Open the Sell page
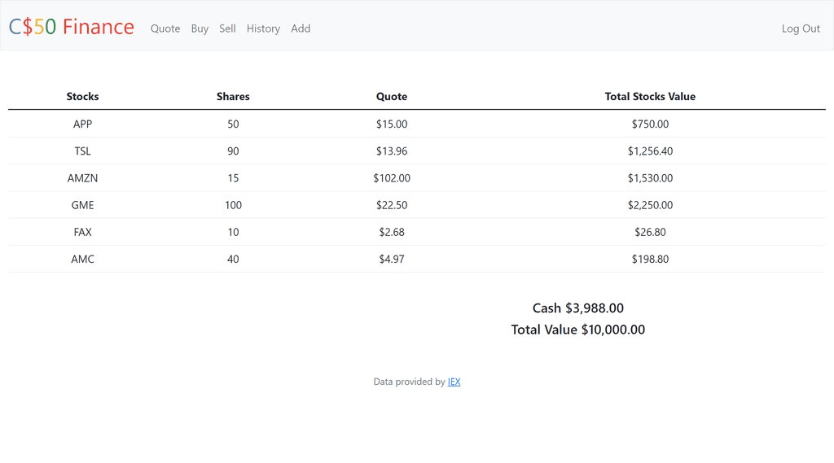 [227, 28]
